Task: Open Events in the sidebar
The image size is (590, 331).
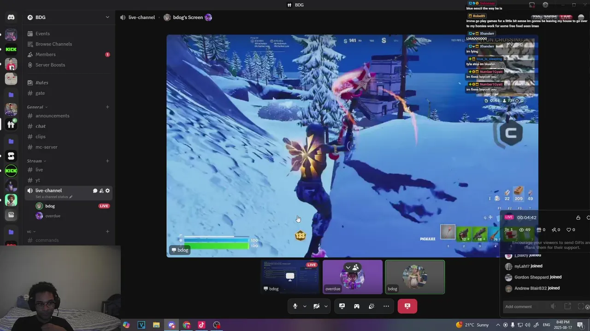Action: pyautogui.click(x=69, y=34)
